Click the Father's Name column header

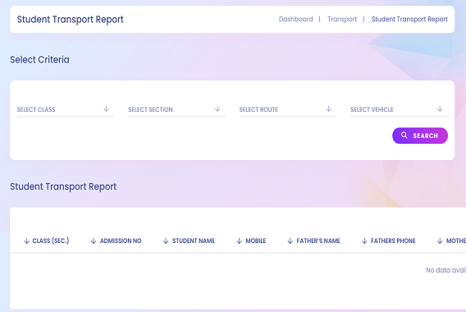point(318,241)
